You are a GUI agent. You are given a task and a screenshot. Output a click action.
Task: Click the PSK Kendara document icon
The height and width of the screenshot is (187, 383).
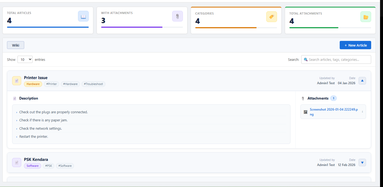(17, 163)
